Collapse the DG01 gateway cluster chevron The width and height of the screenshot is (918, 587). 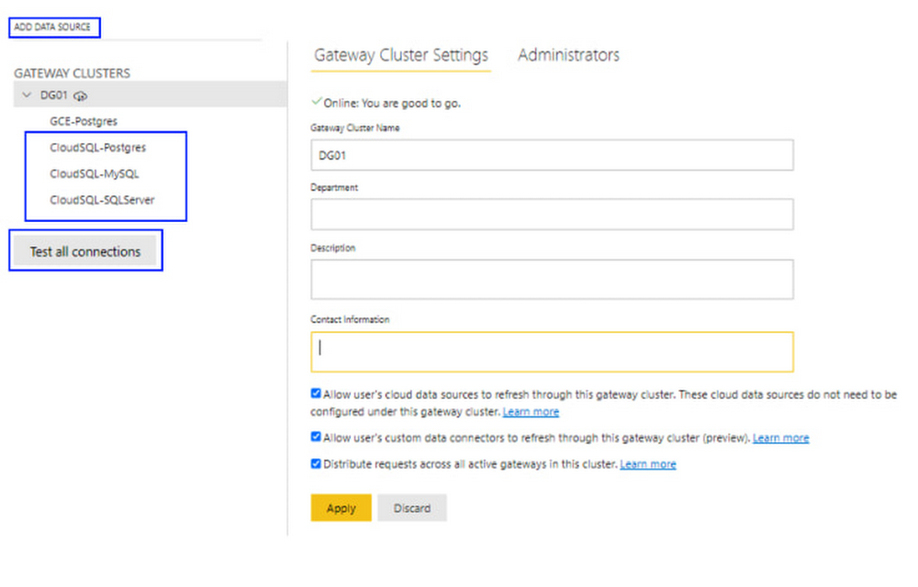click(x=27, y=95)
